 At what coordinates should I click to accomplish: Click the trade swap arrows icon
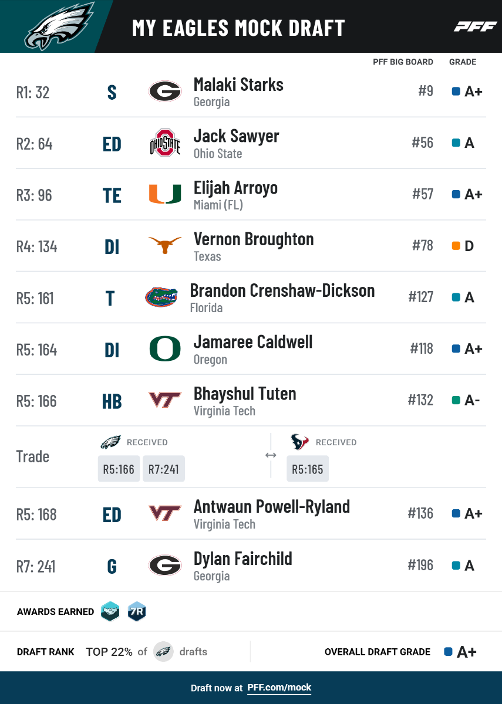click(271, 456)
